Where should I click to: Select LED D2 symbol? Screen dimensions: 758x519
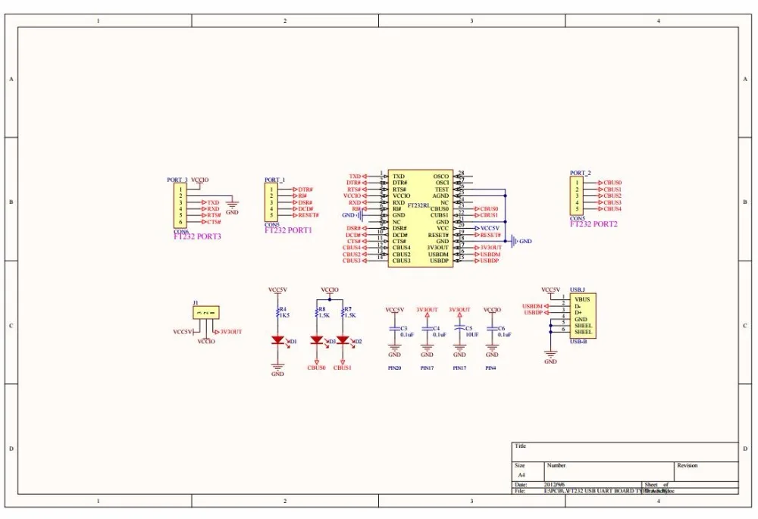343,340
